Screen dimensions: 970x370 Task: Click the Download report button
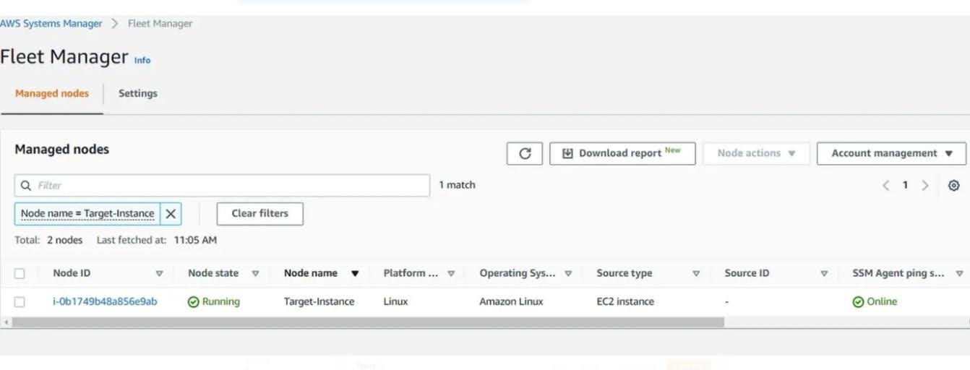(622, 153)
